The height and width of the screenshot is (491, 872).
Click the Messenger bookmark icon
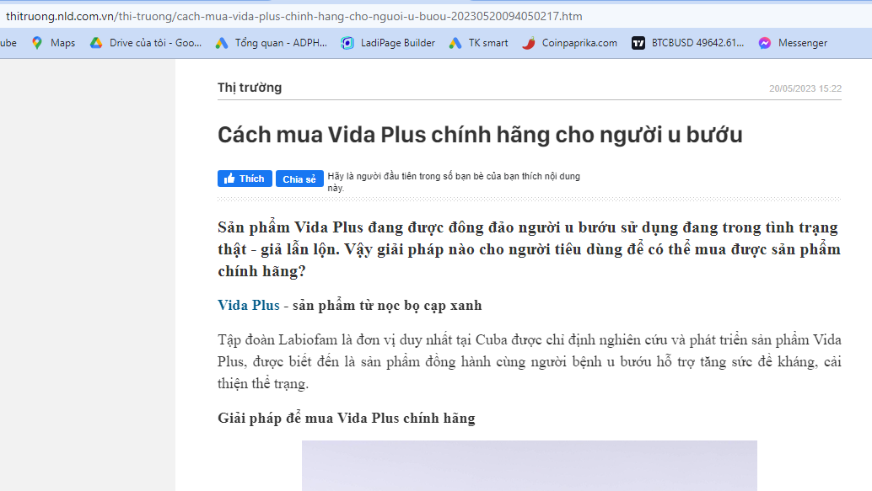click(765, 43)
